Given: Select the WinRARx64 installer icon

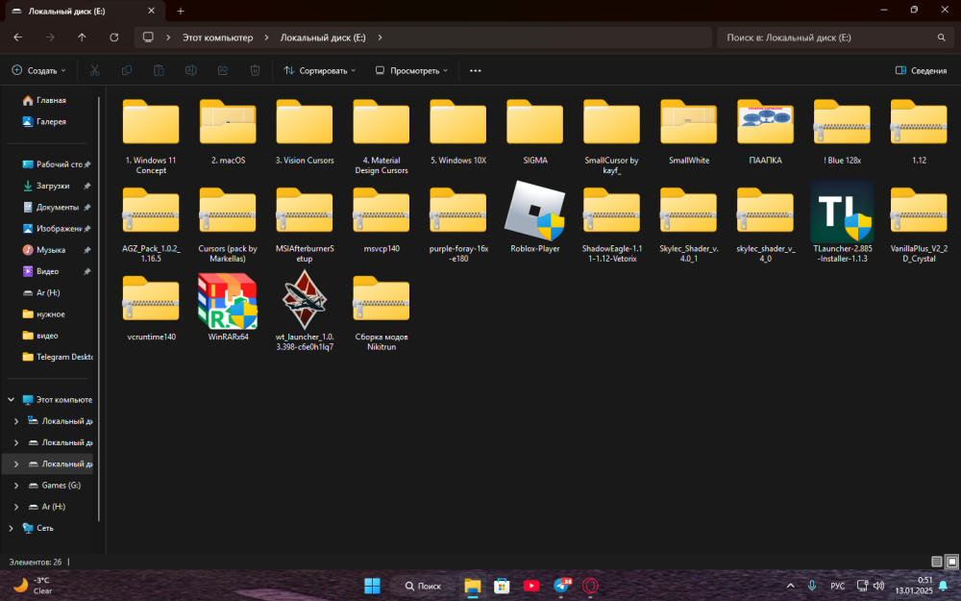Looking at the screenshot, I should (x=228, y=300).
